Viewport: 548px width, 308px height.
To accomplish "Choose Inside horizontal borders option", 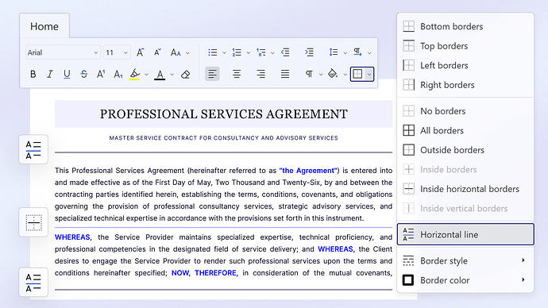I will pos(465,189).
